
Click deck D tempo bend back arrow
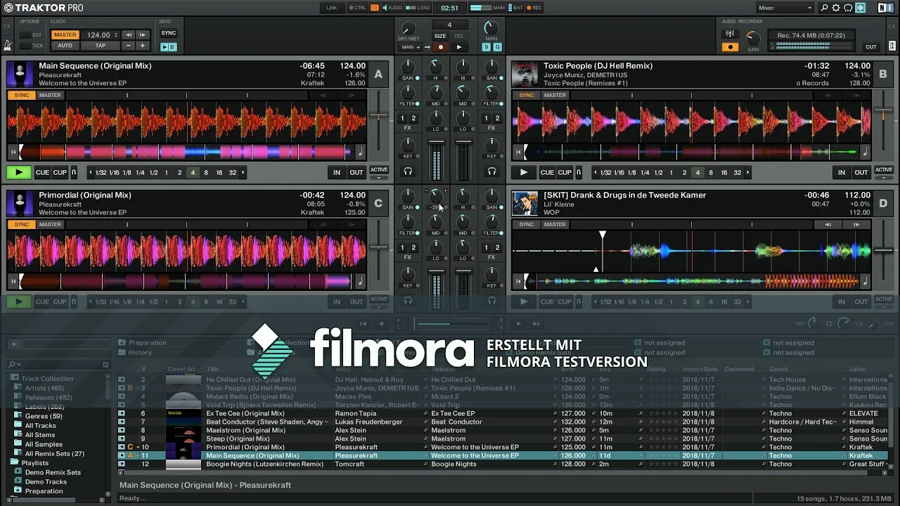tap(828, 225)
